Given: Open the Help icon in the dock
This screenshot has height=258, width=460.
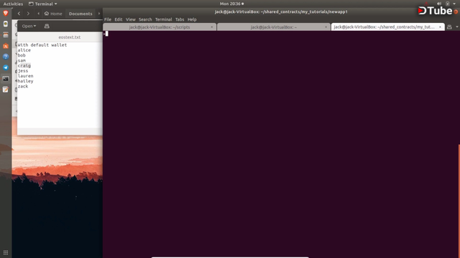Looking at the screenshot, I should [x=6, y=57].
